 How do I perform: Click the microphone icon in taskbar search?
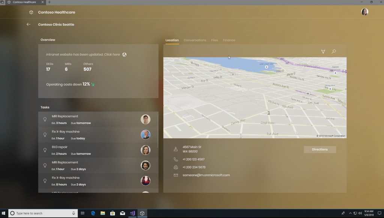point(73,213)
